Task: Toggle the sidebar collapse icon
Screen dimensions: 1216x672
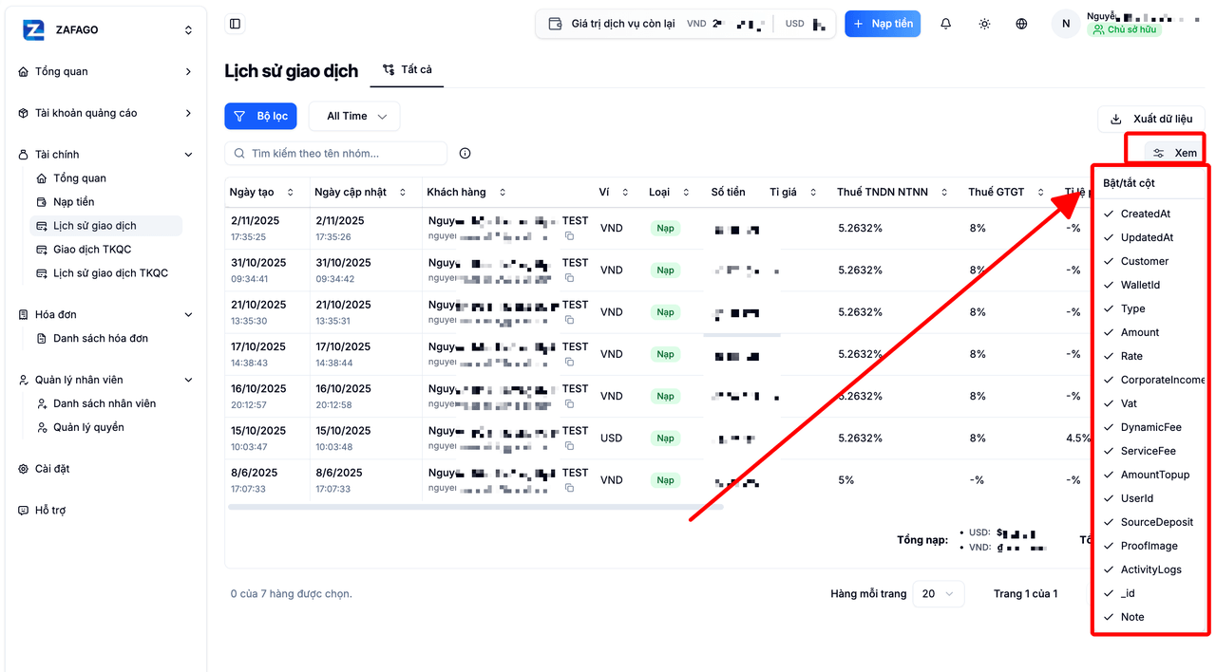Action: coord(236,24)
